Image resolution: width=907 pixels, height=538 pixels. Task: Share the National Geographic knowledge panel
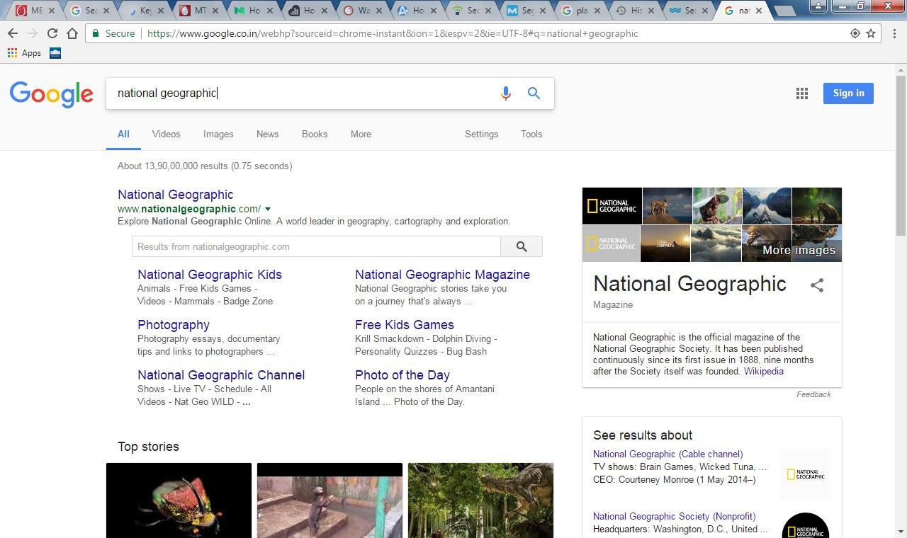coord(817,285)
